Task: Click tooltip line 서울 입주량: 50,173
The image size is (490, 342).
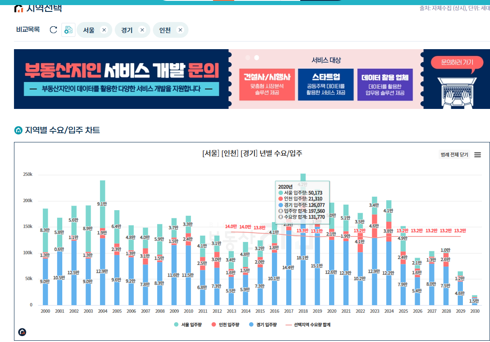Action: (300, 193)
